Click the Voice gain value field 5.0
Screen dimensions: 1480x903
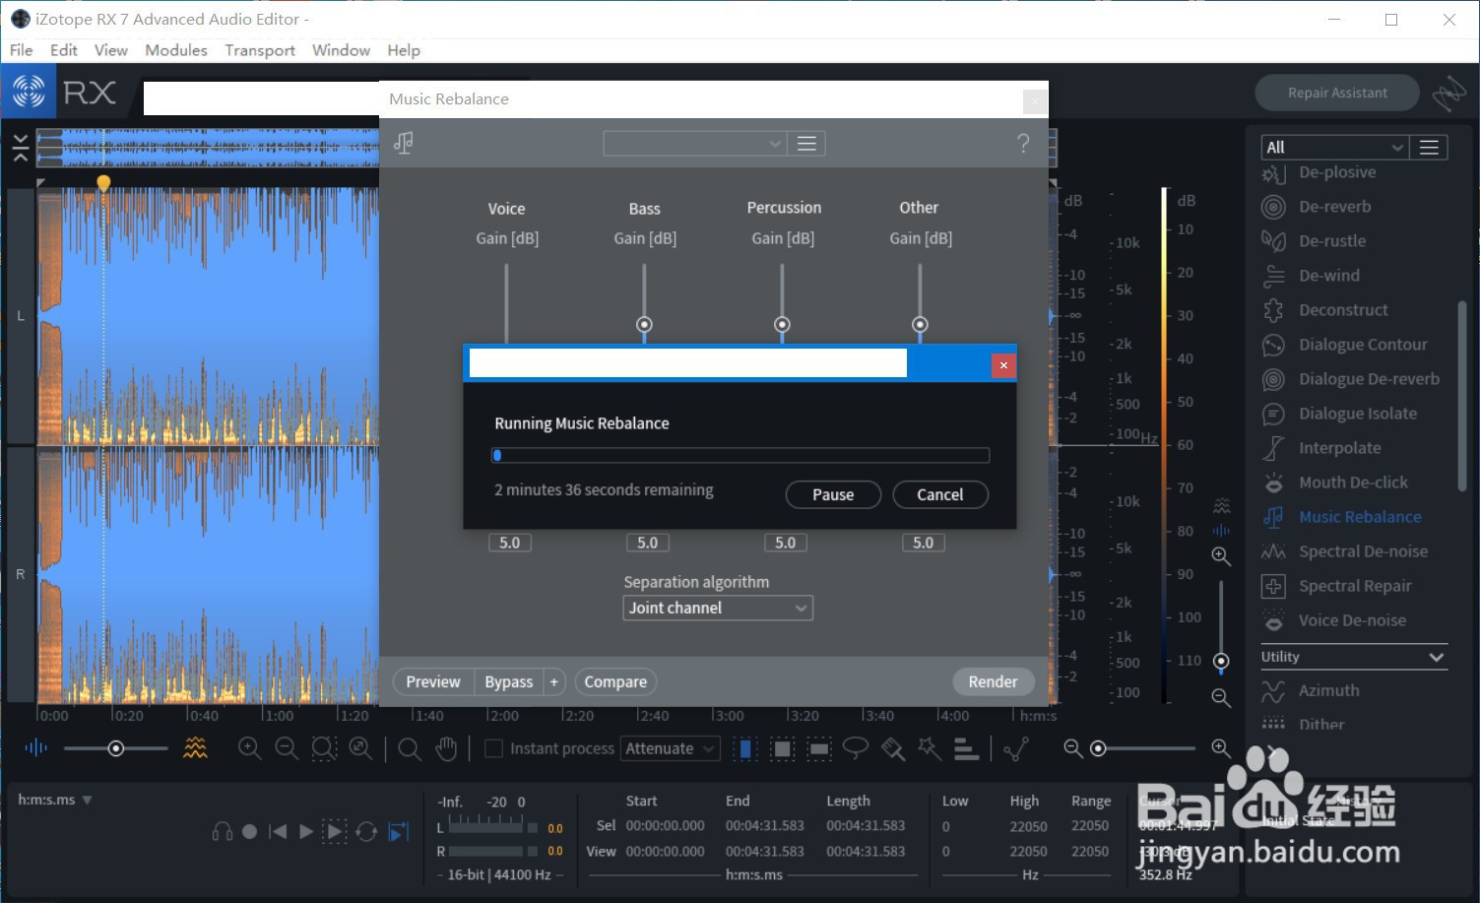pos(510,543)
